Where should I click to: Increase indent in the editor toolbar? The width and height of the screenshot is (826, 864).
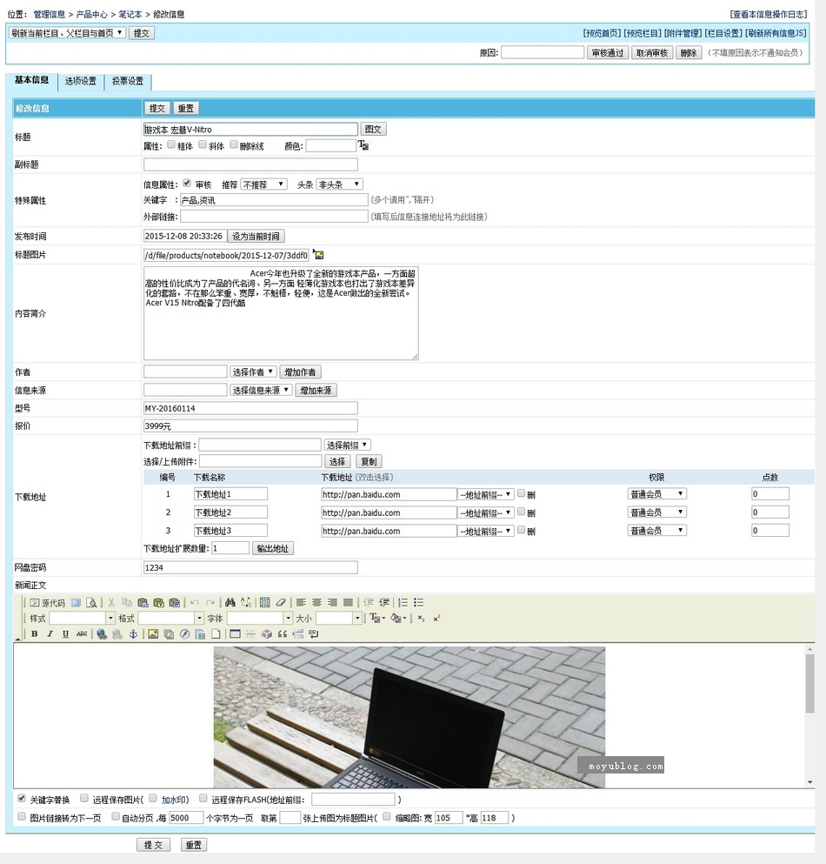(383, 603)
